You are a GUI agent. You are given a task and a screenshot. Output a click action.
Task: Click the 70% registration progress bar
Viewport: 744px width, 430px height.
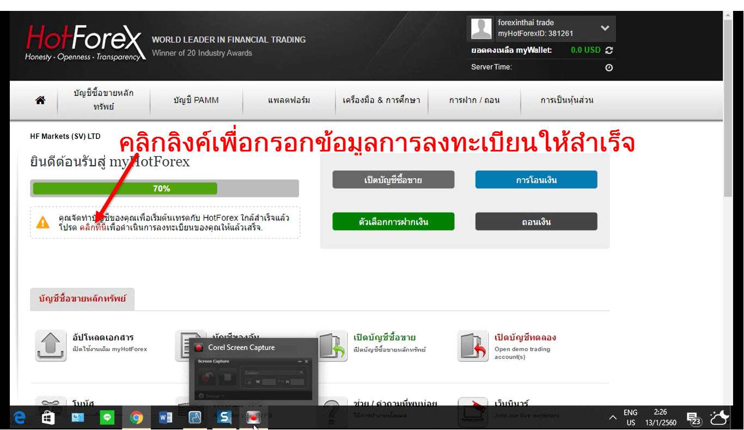pos(164,189)
